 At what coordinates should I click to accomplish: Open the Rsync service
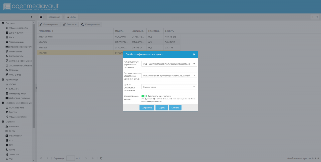(x=10, y=150)
